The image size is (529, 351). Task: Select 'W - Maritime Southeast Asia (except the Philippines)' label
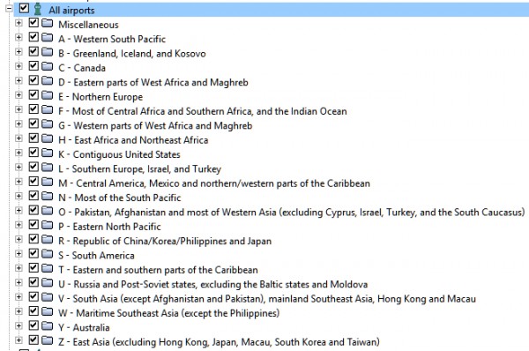[x=168, y=313]
